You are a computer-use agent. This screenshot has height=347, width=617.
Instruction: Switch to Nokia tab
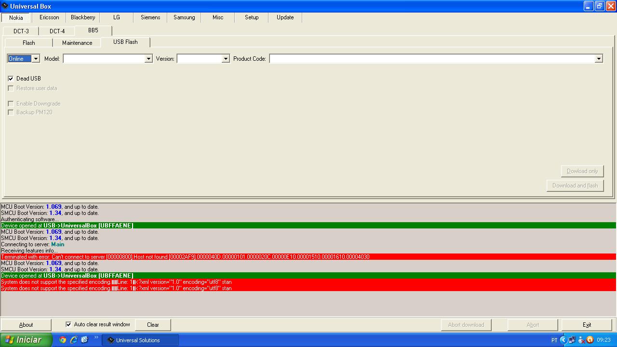[16, 17]
